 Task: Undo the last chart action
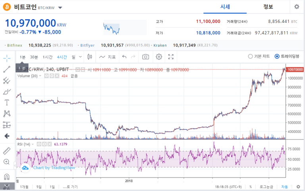pyautogui.click(x=124, y=57)
